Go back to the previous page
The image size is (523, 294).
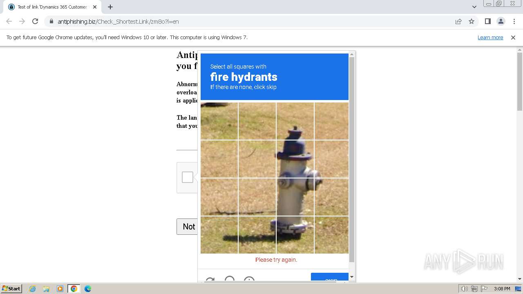9,21
